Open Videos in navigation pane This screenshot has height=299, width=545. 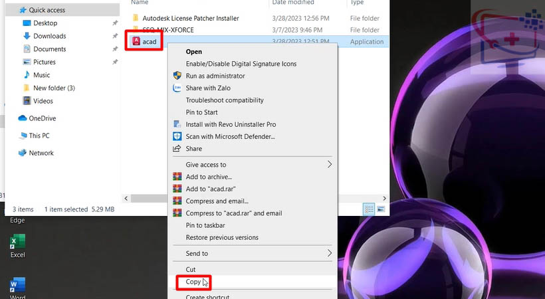[43, 101]
